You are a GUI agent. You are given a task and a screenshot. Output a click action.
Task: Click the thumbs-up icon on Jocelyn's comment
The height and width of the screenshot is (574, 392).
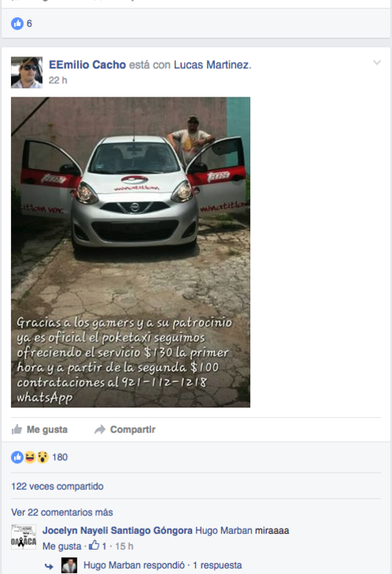[x=94, y=545]
